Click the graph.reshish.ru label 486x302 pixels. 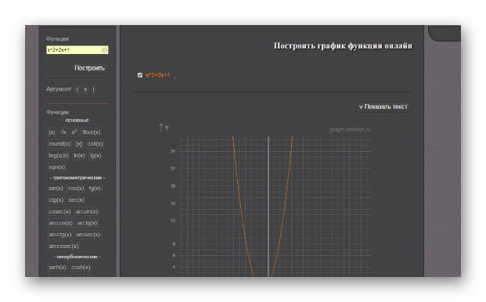point(350,129)
